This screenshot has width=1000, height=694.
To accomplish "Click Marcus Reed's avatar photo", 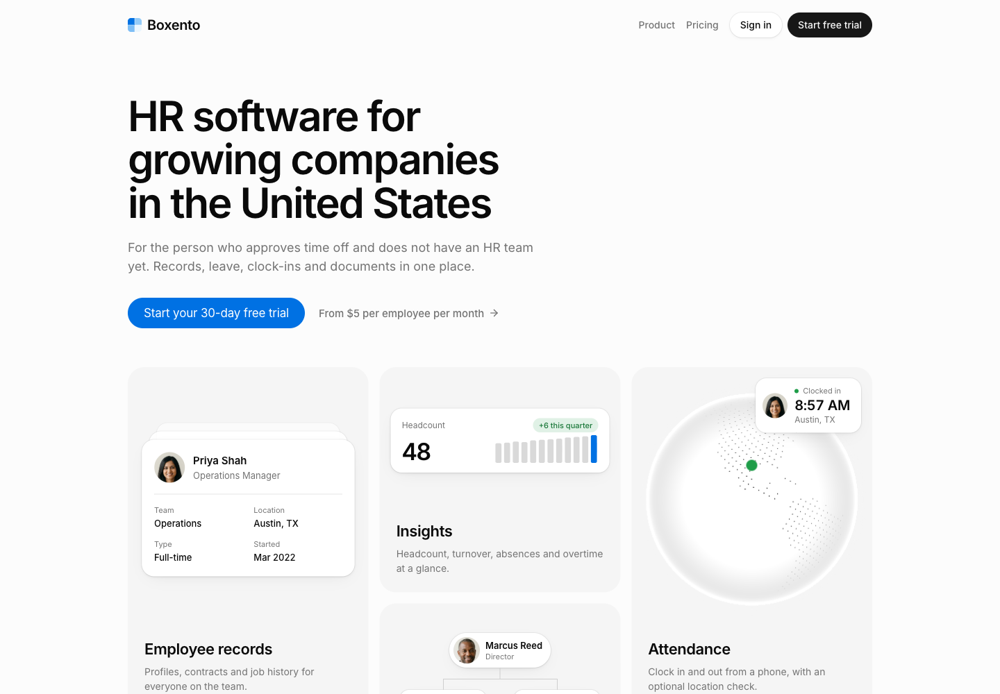I will [467, 650].
